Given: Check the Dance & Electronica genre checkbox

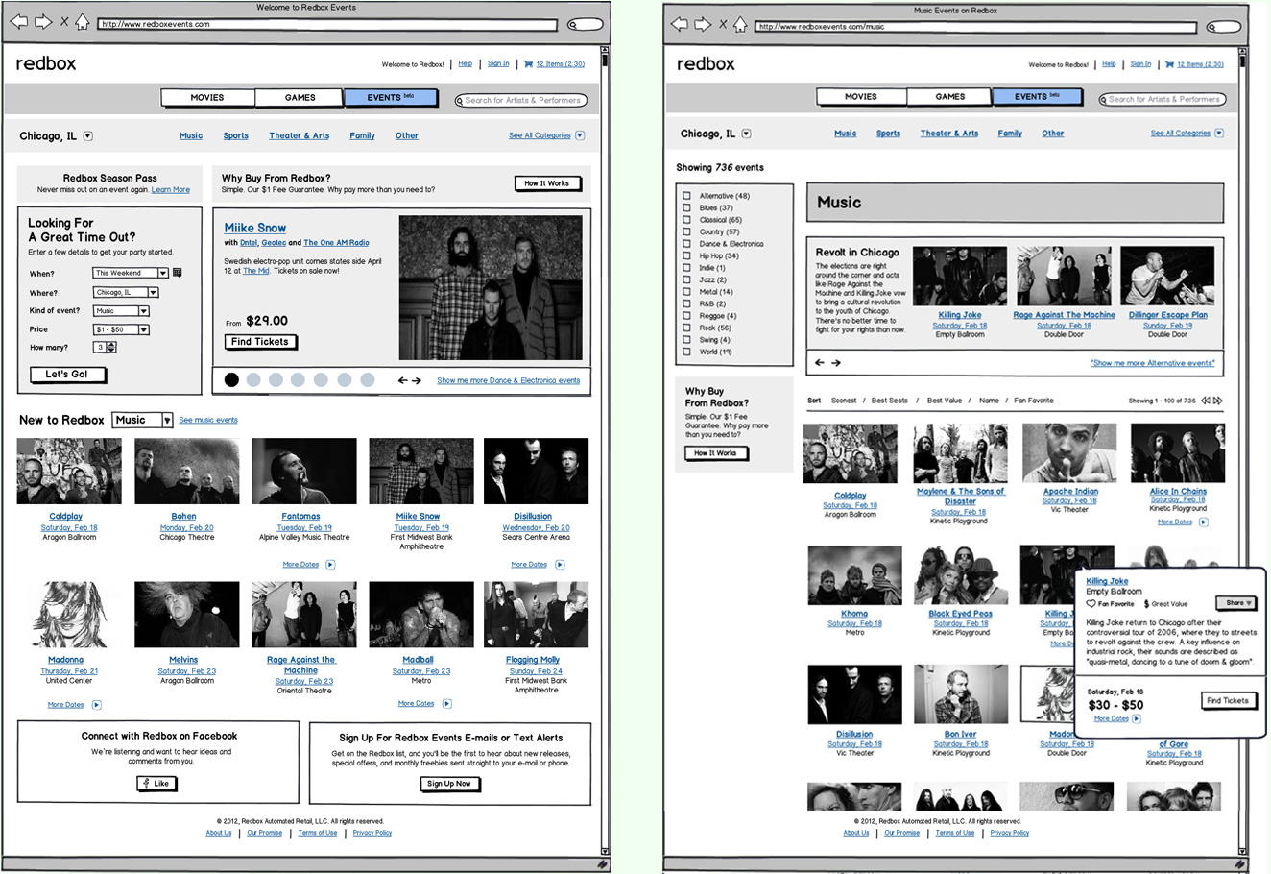Looking at the screenshot, I should (x=686, y=244).
